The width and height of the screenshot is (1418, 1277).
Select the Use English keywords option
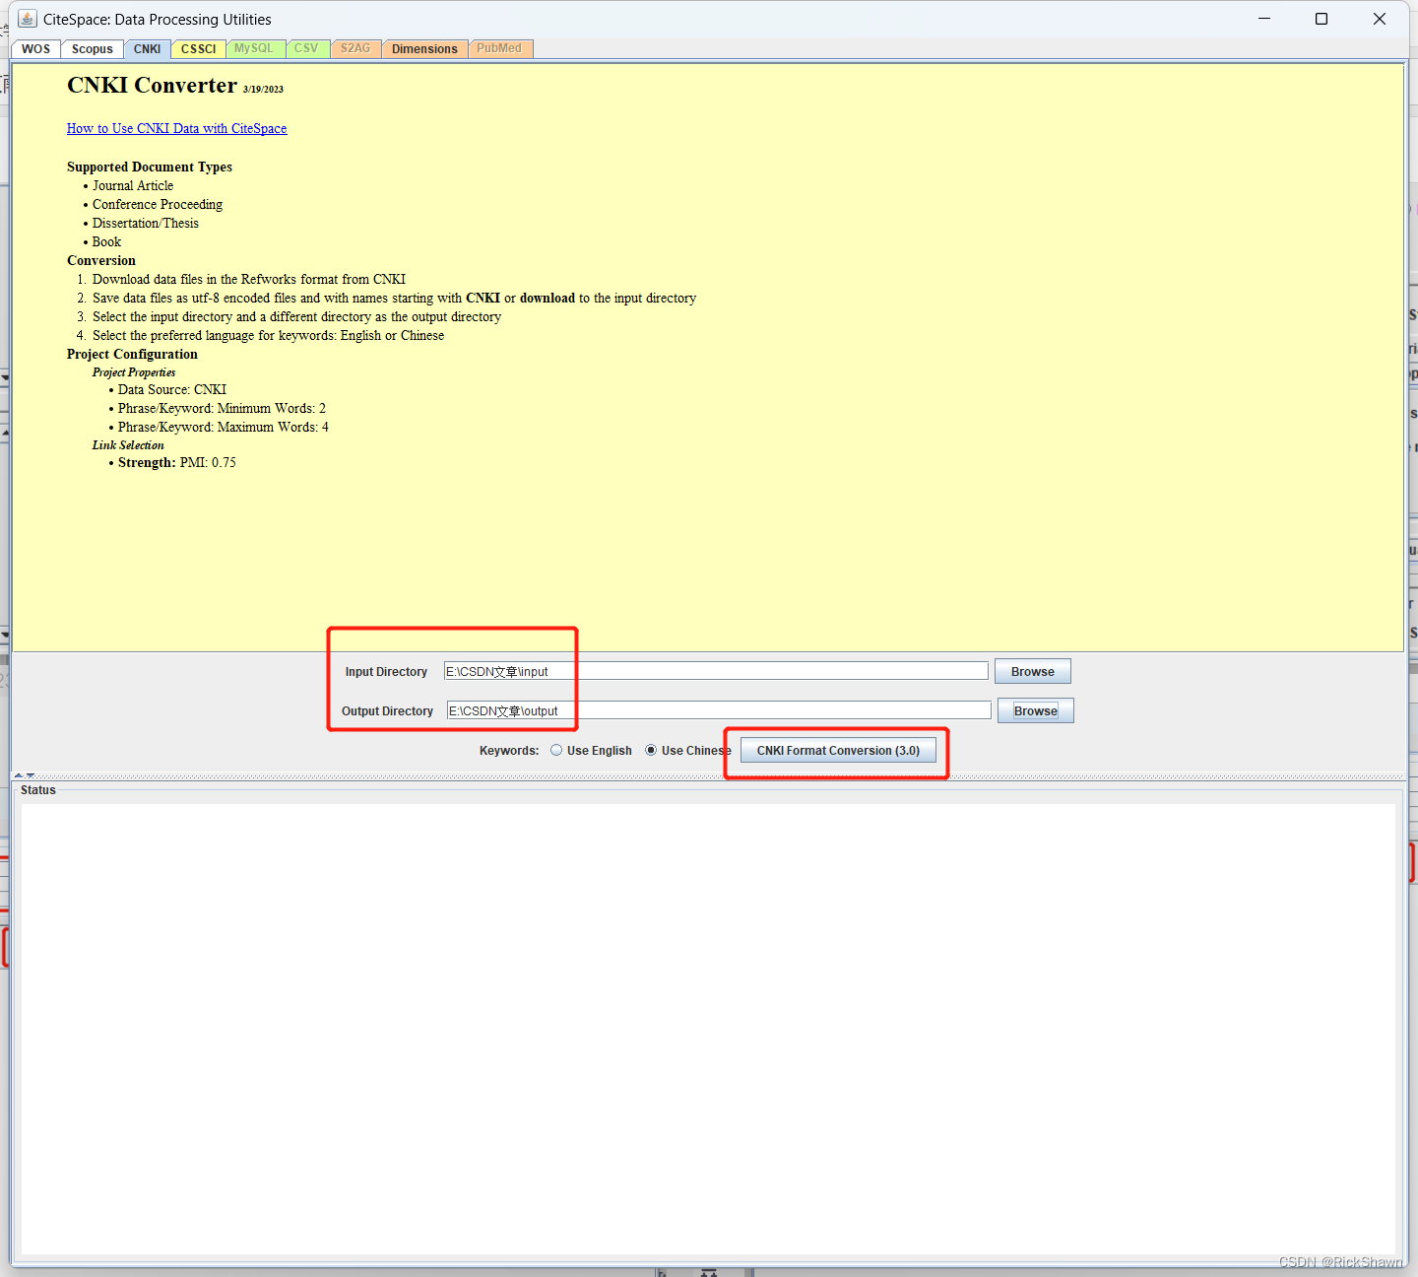[591, 750]
